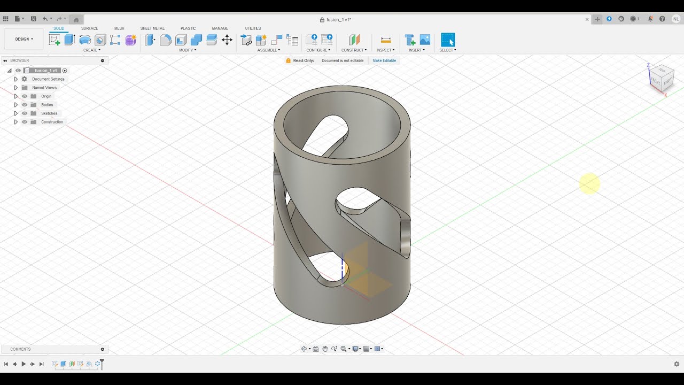This screenshot has height=385, width=684.
Task: Open the data panel grid icon
Action: pyautogui.click(x=5, y=19)
